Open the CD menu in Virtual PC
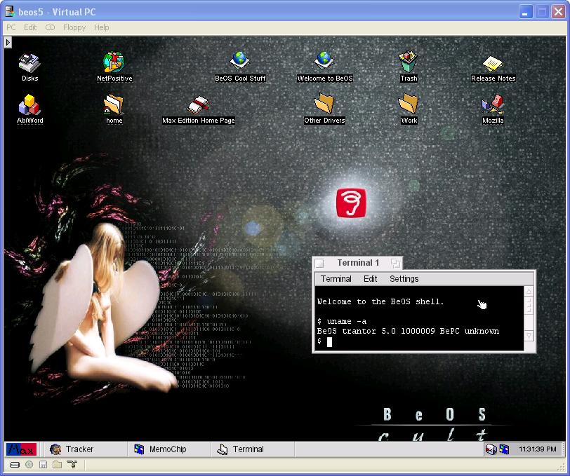 pos(50,27)
